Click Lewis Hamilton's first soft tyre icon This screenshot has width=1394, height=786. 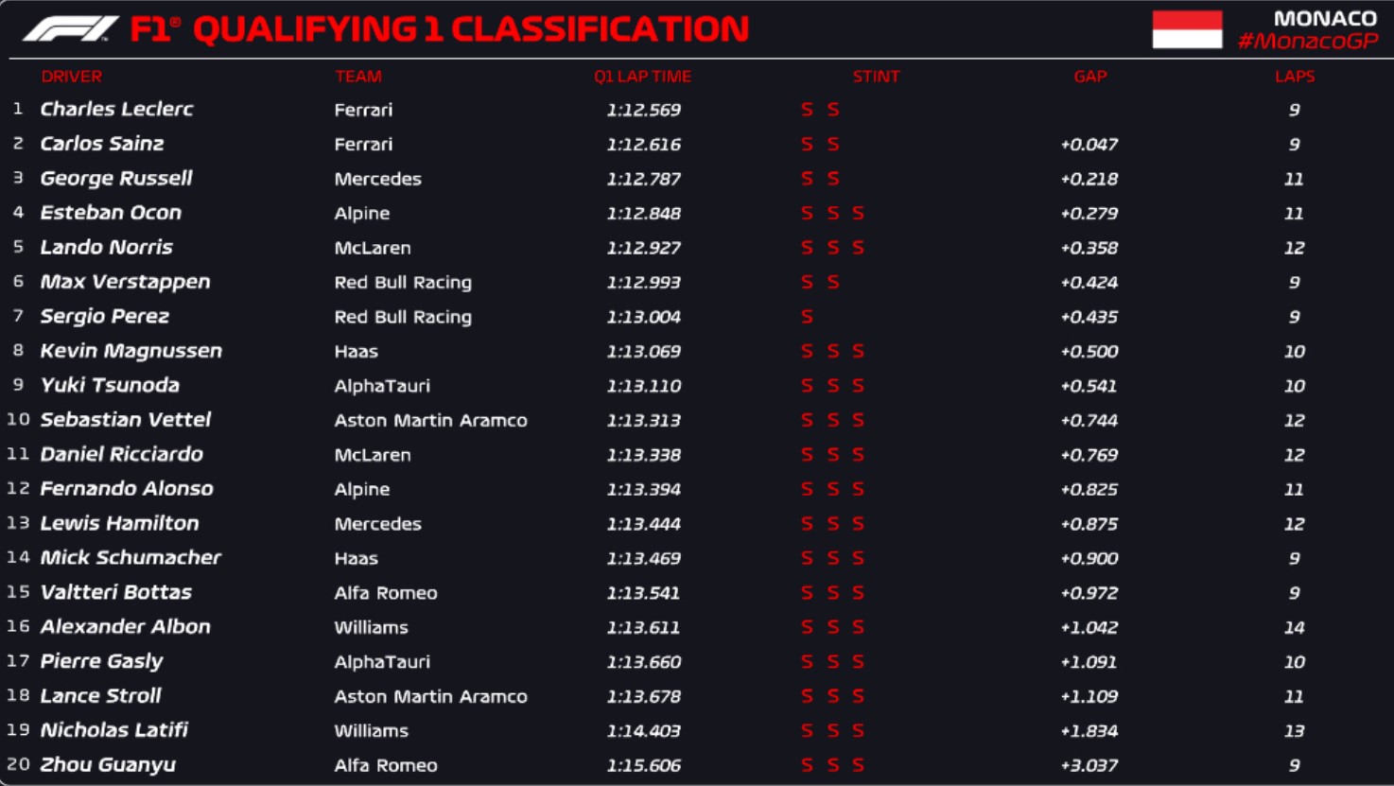click(x=807, y=524)
